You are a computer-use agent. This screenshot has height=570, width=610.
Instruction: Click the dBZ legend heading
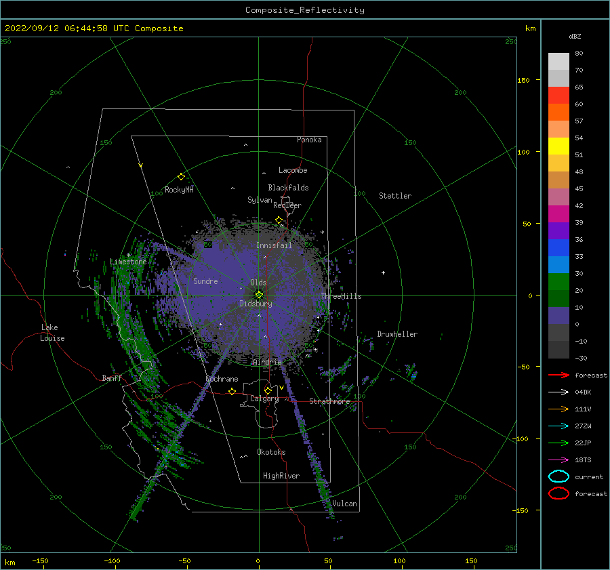(575, 36)
